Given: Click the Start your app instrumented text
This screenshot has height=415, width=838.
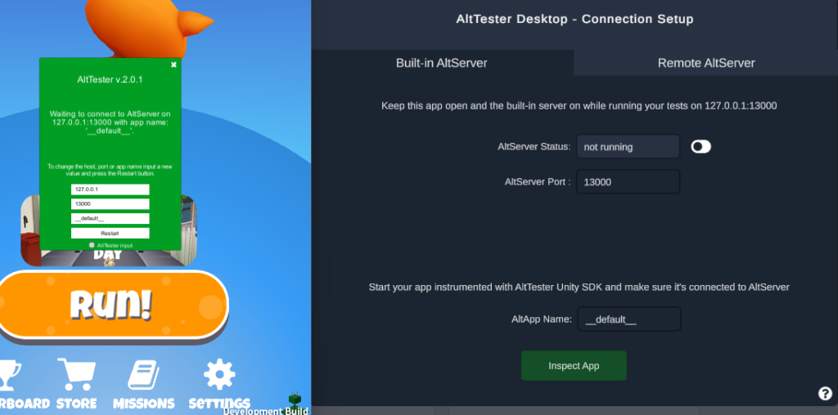Looking at the screenshot, I should point(579,287).
